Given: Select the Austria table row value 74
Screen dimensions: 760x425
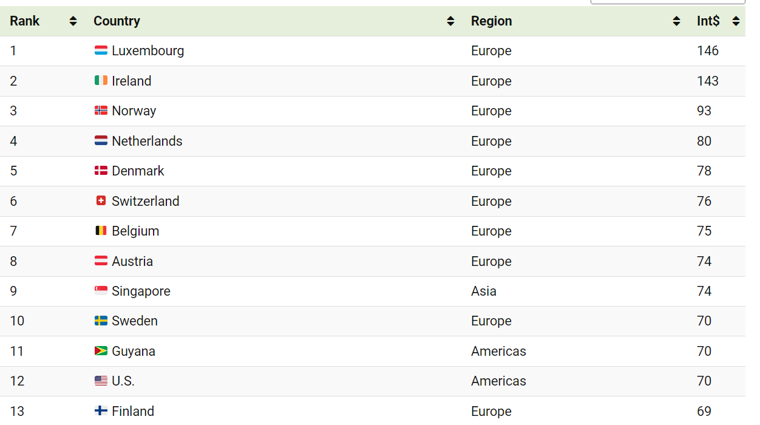Looking at the screenshot, I should pos(704,261).
